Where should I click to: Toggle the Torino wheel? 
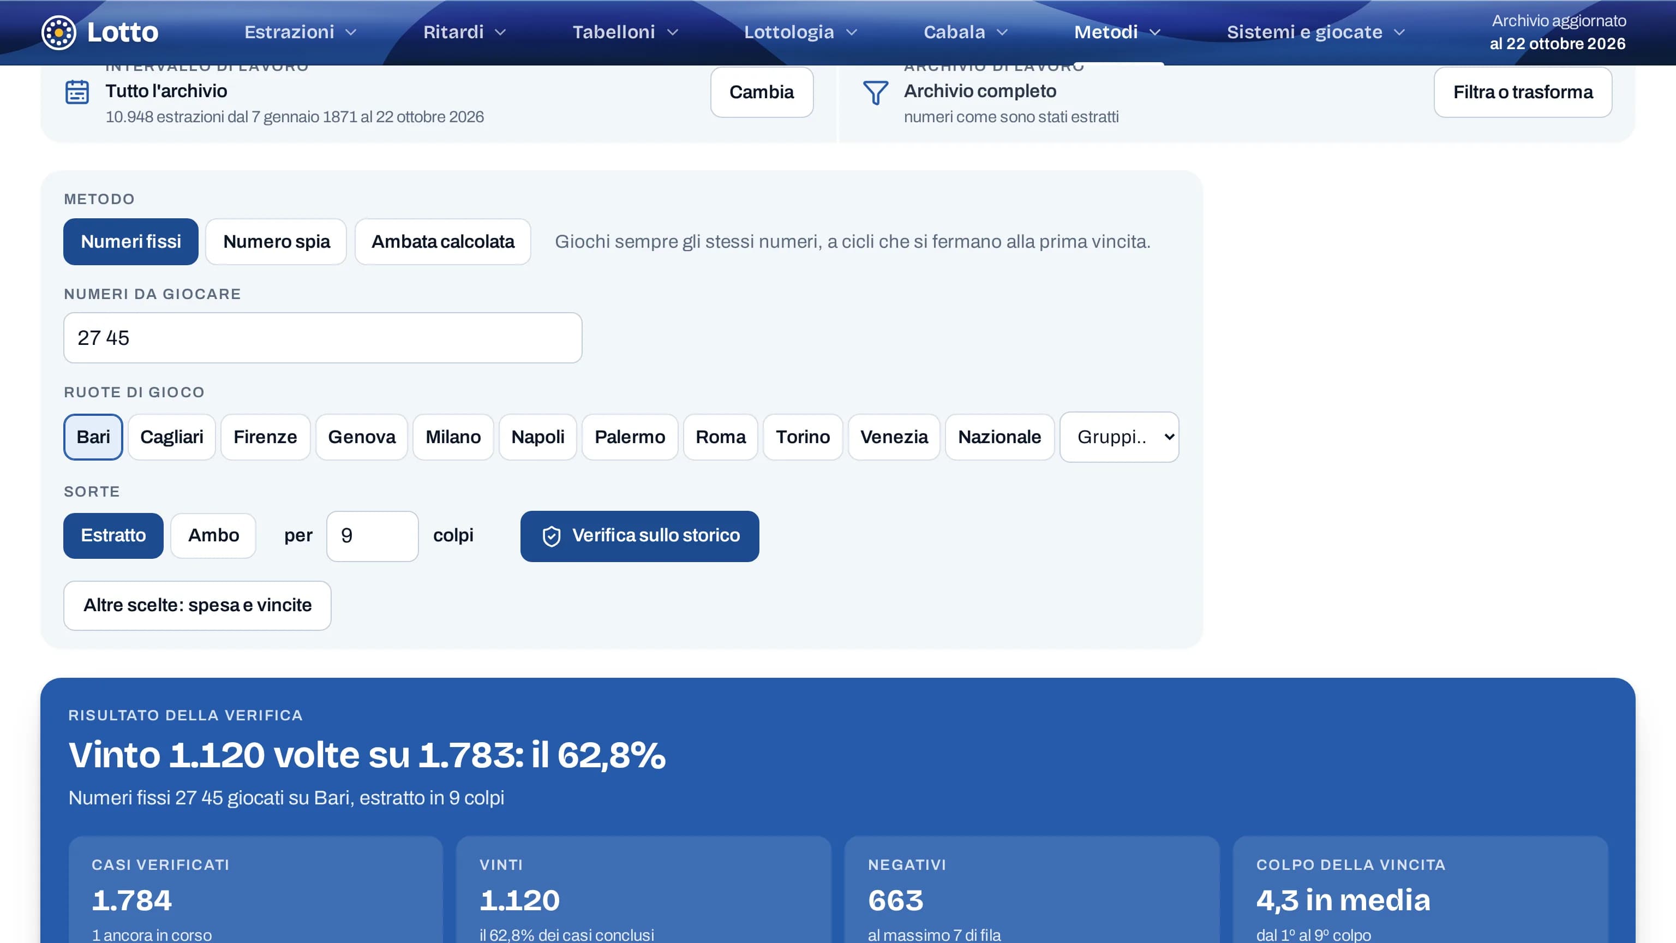pyautogui.click(x=803, y=437)
